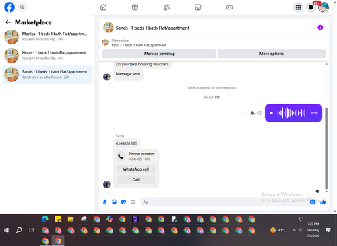Image resolution: width=337 pixels, height=246 pixels.
Task: Click the microphone voice clip icon
Action: [104, 202]
